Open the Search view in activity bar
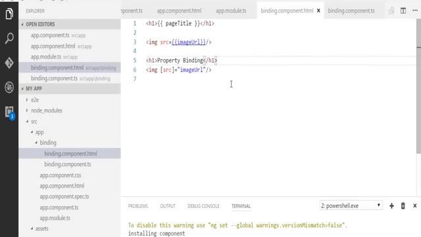Screen dimensions: 421x237 click(9, 38)
